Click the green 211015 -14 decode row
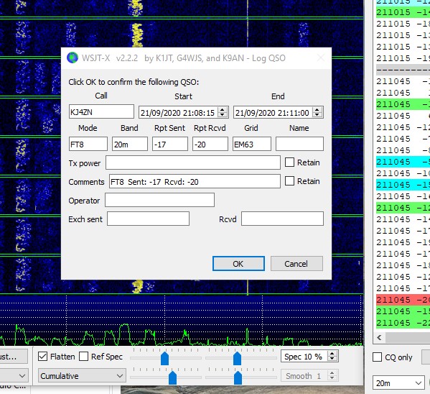430x394 pixels. pyautogui.click(x=403, y=12)
